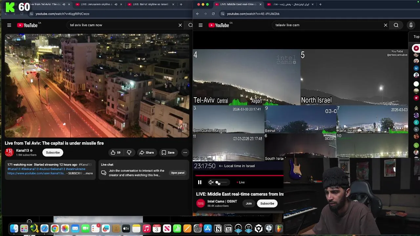This screenshot has width=420, height=236.
Task: Go back in the right browser window
Action: (198, 14)
